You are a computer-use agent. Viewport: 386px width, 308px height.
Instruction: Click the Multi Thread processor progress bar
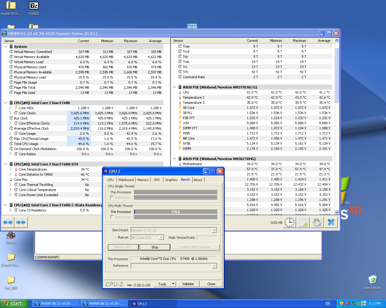pos(176,212)
